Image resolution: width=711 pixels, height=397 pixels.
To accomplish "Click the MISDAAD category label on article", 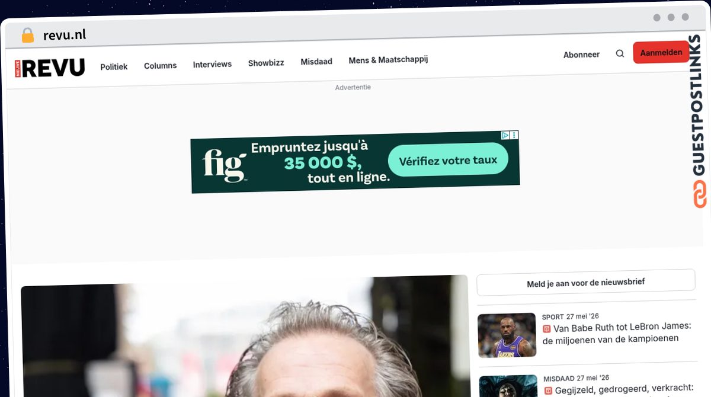I will (559, 378).
